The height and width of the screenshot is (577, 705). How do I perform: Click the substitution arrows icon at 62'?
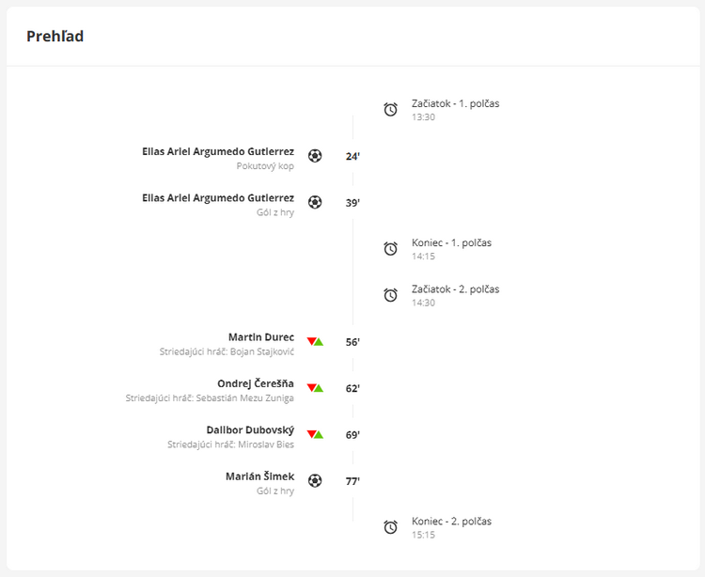click(315, 388)
